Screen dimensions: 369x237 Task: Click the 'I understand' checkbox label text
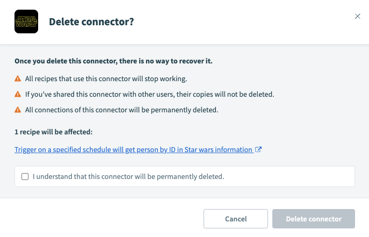click(x=128, y=176)
